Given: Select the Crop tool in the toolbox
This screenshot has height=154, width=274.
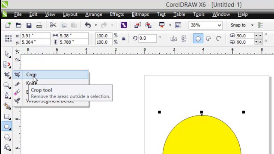Looking at the screenshot, I should click(7, 75).
